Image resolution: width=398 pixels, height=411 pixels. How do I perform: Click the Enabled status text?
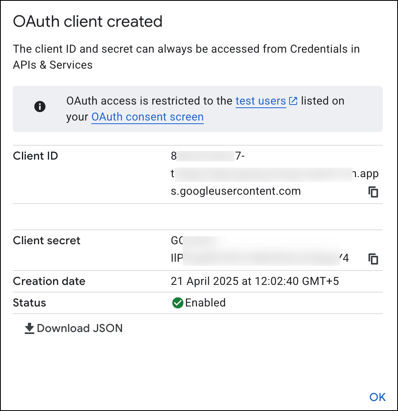point(205,303)
